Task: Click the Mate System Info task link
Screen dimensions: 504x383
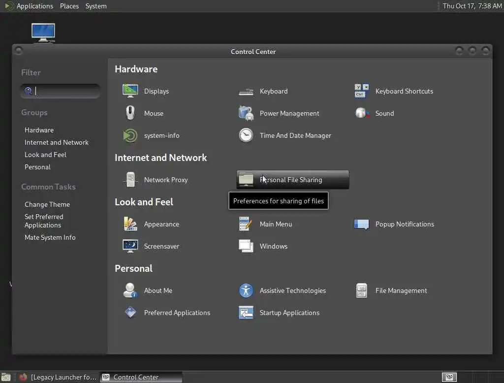Action: [50, 237]
